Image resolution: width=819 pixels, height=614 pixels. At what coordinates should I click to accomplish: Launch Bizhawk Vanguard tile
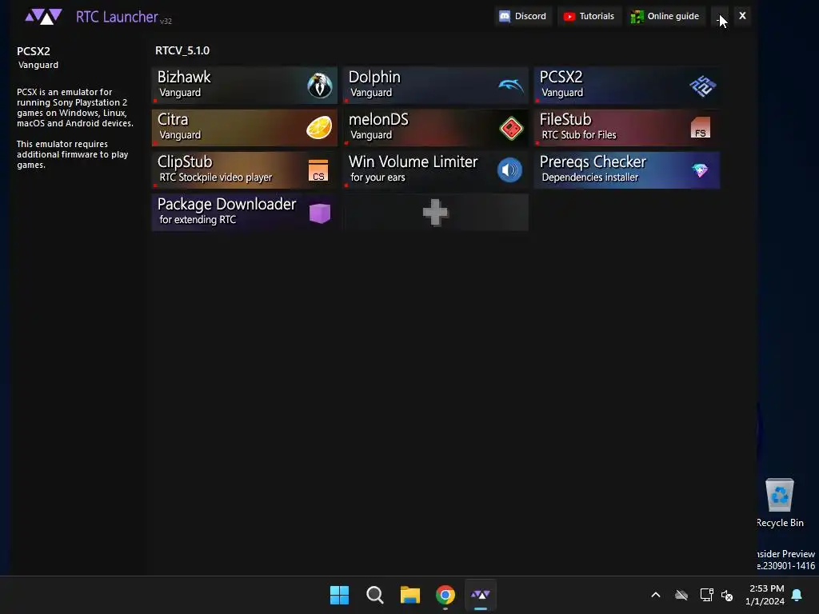(x=245, y=85)
